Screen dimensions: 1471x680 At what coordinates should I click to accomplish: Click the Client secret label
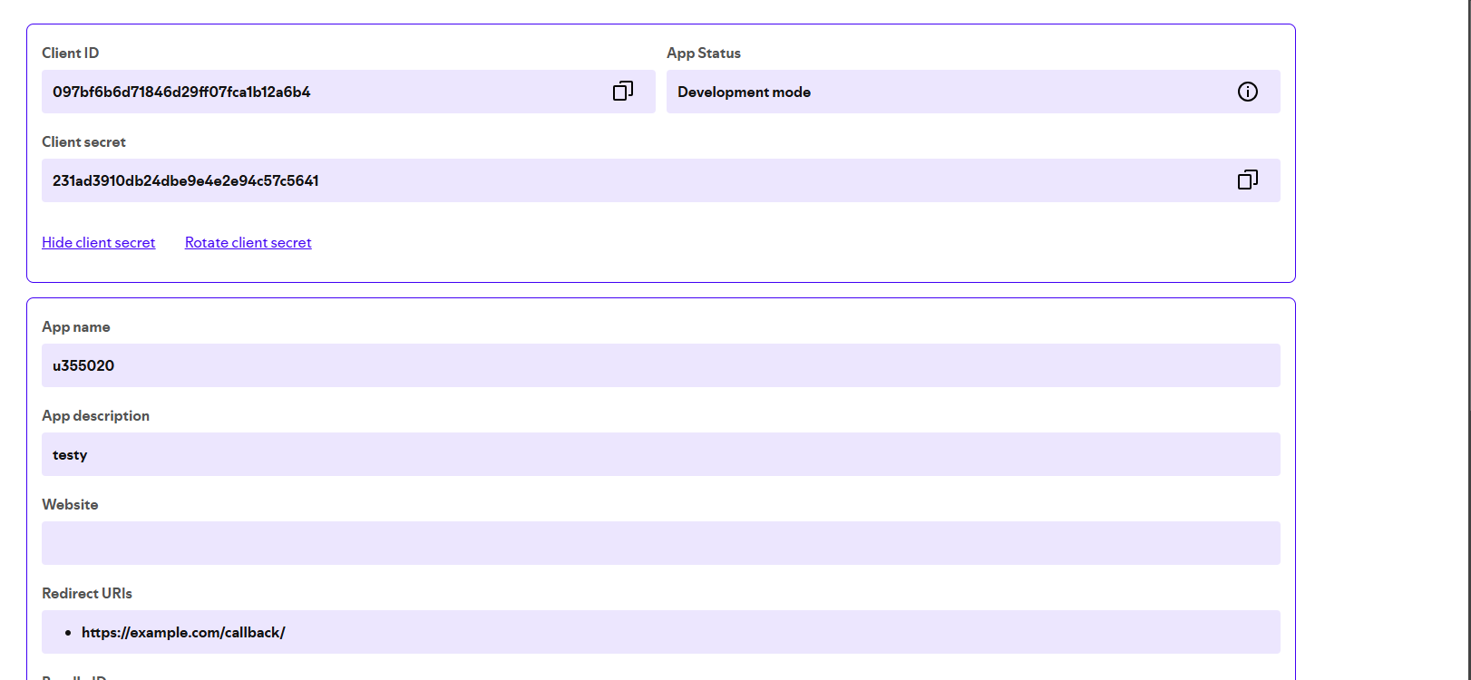(83, 141)
